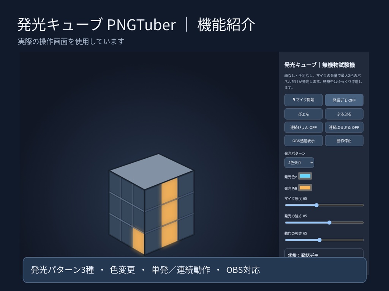Toggle 連続ぷるぷる OFF continuous shake
The width and height of the screenshot is (389, 291).
[344, 127]
